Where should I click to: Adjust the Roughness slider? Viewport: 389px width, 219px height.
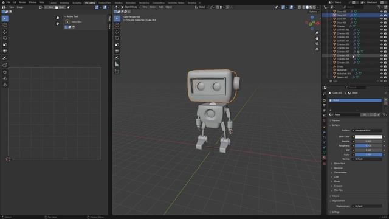(x=368, y=146)
